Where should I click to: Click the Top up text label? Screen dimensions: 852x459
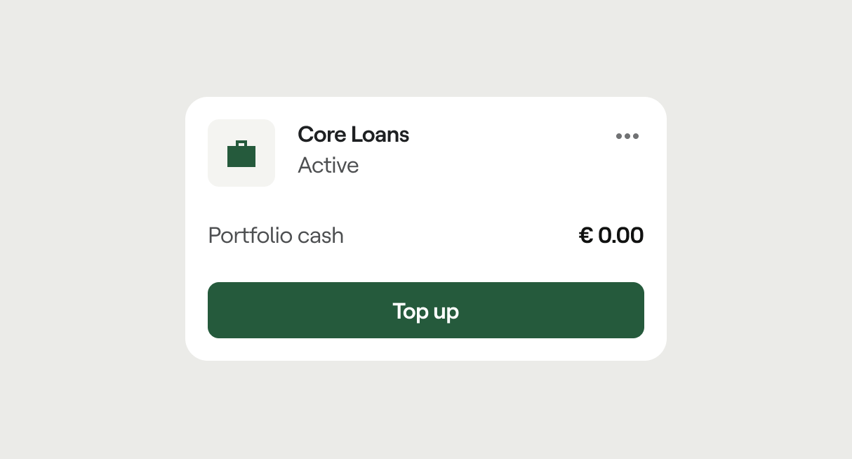click(x=426, y=311)
